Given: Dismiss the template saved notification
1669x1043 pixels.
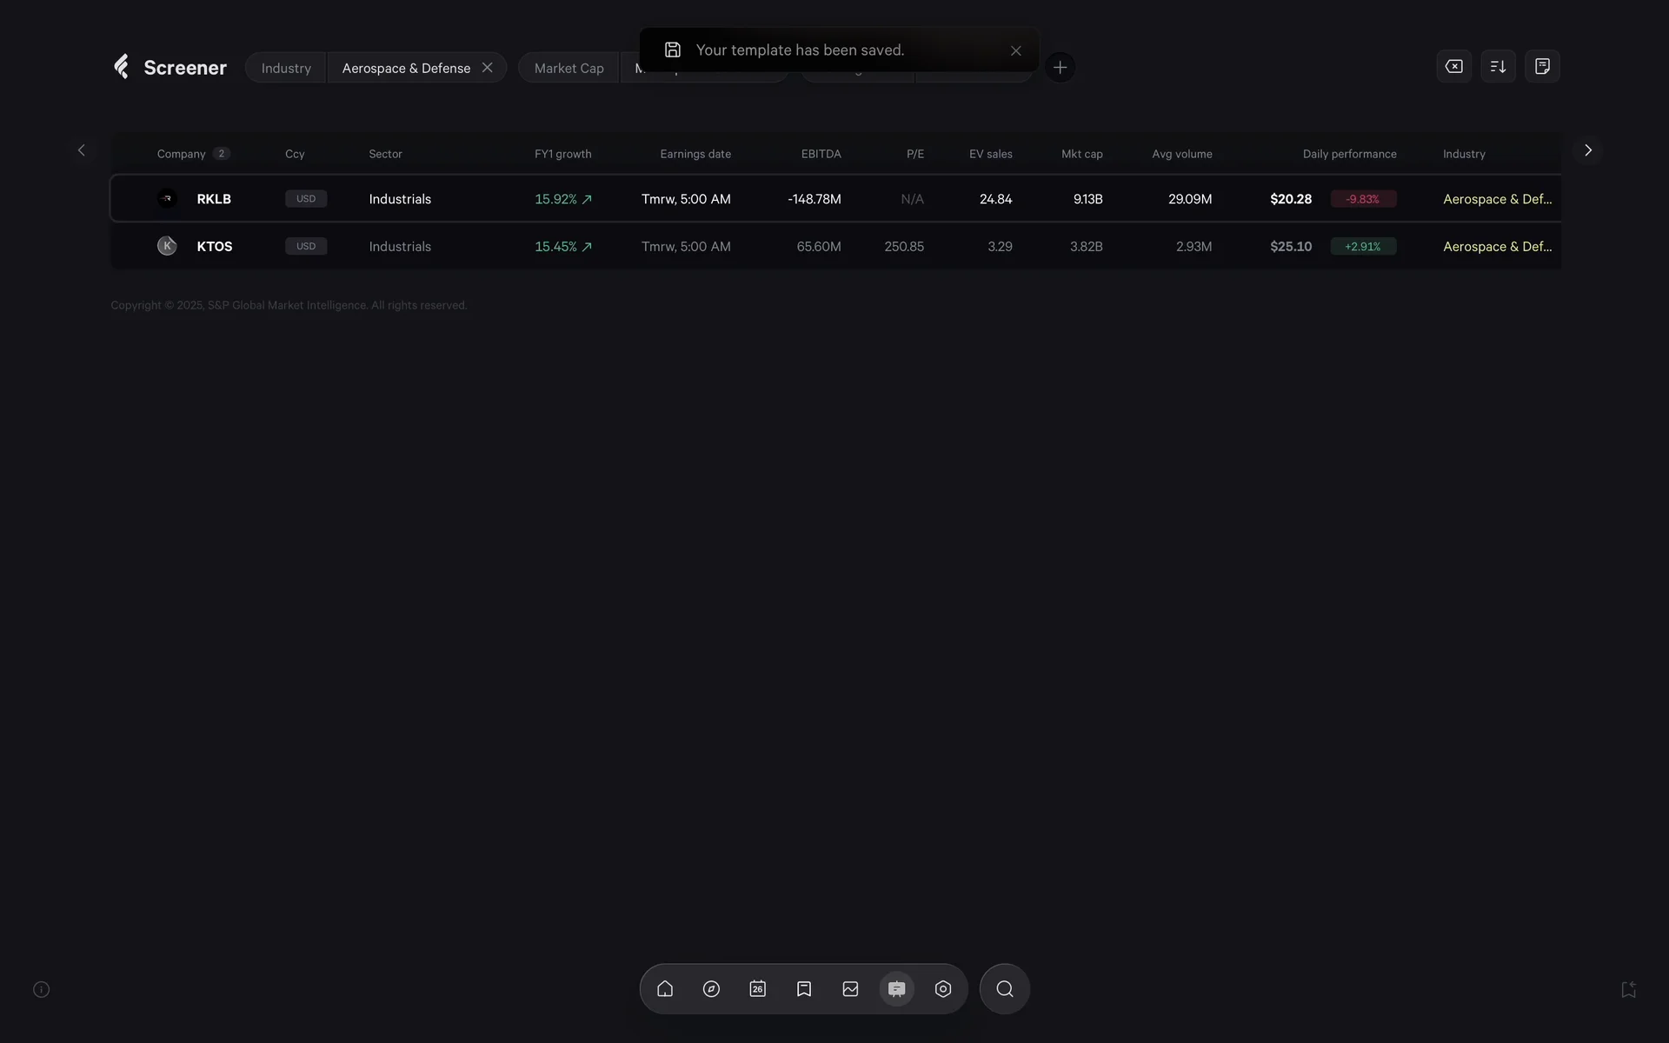Looking at the screenshot, I should coord(1015,50).
